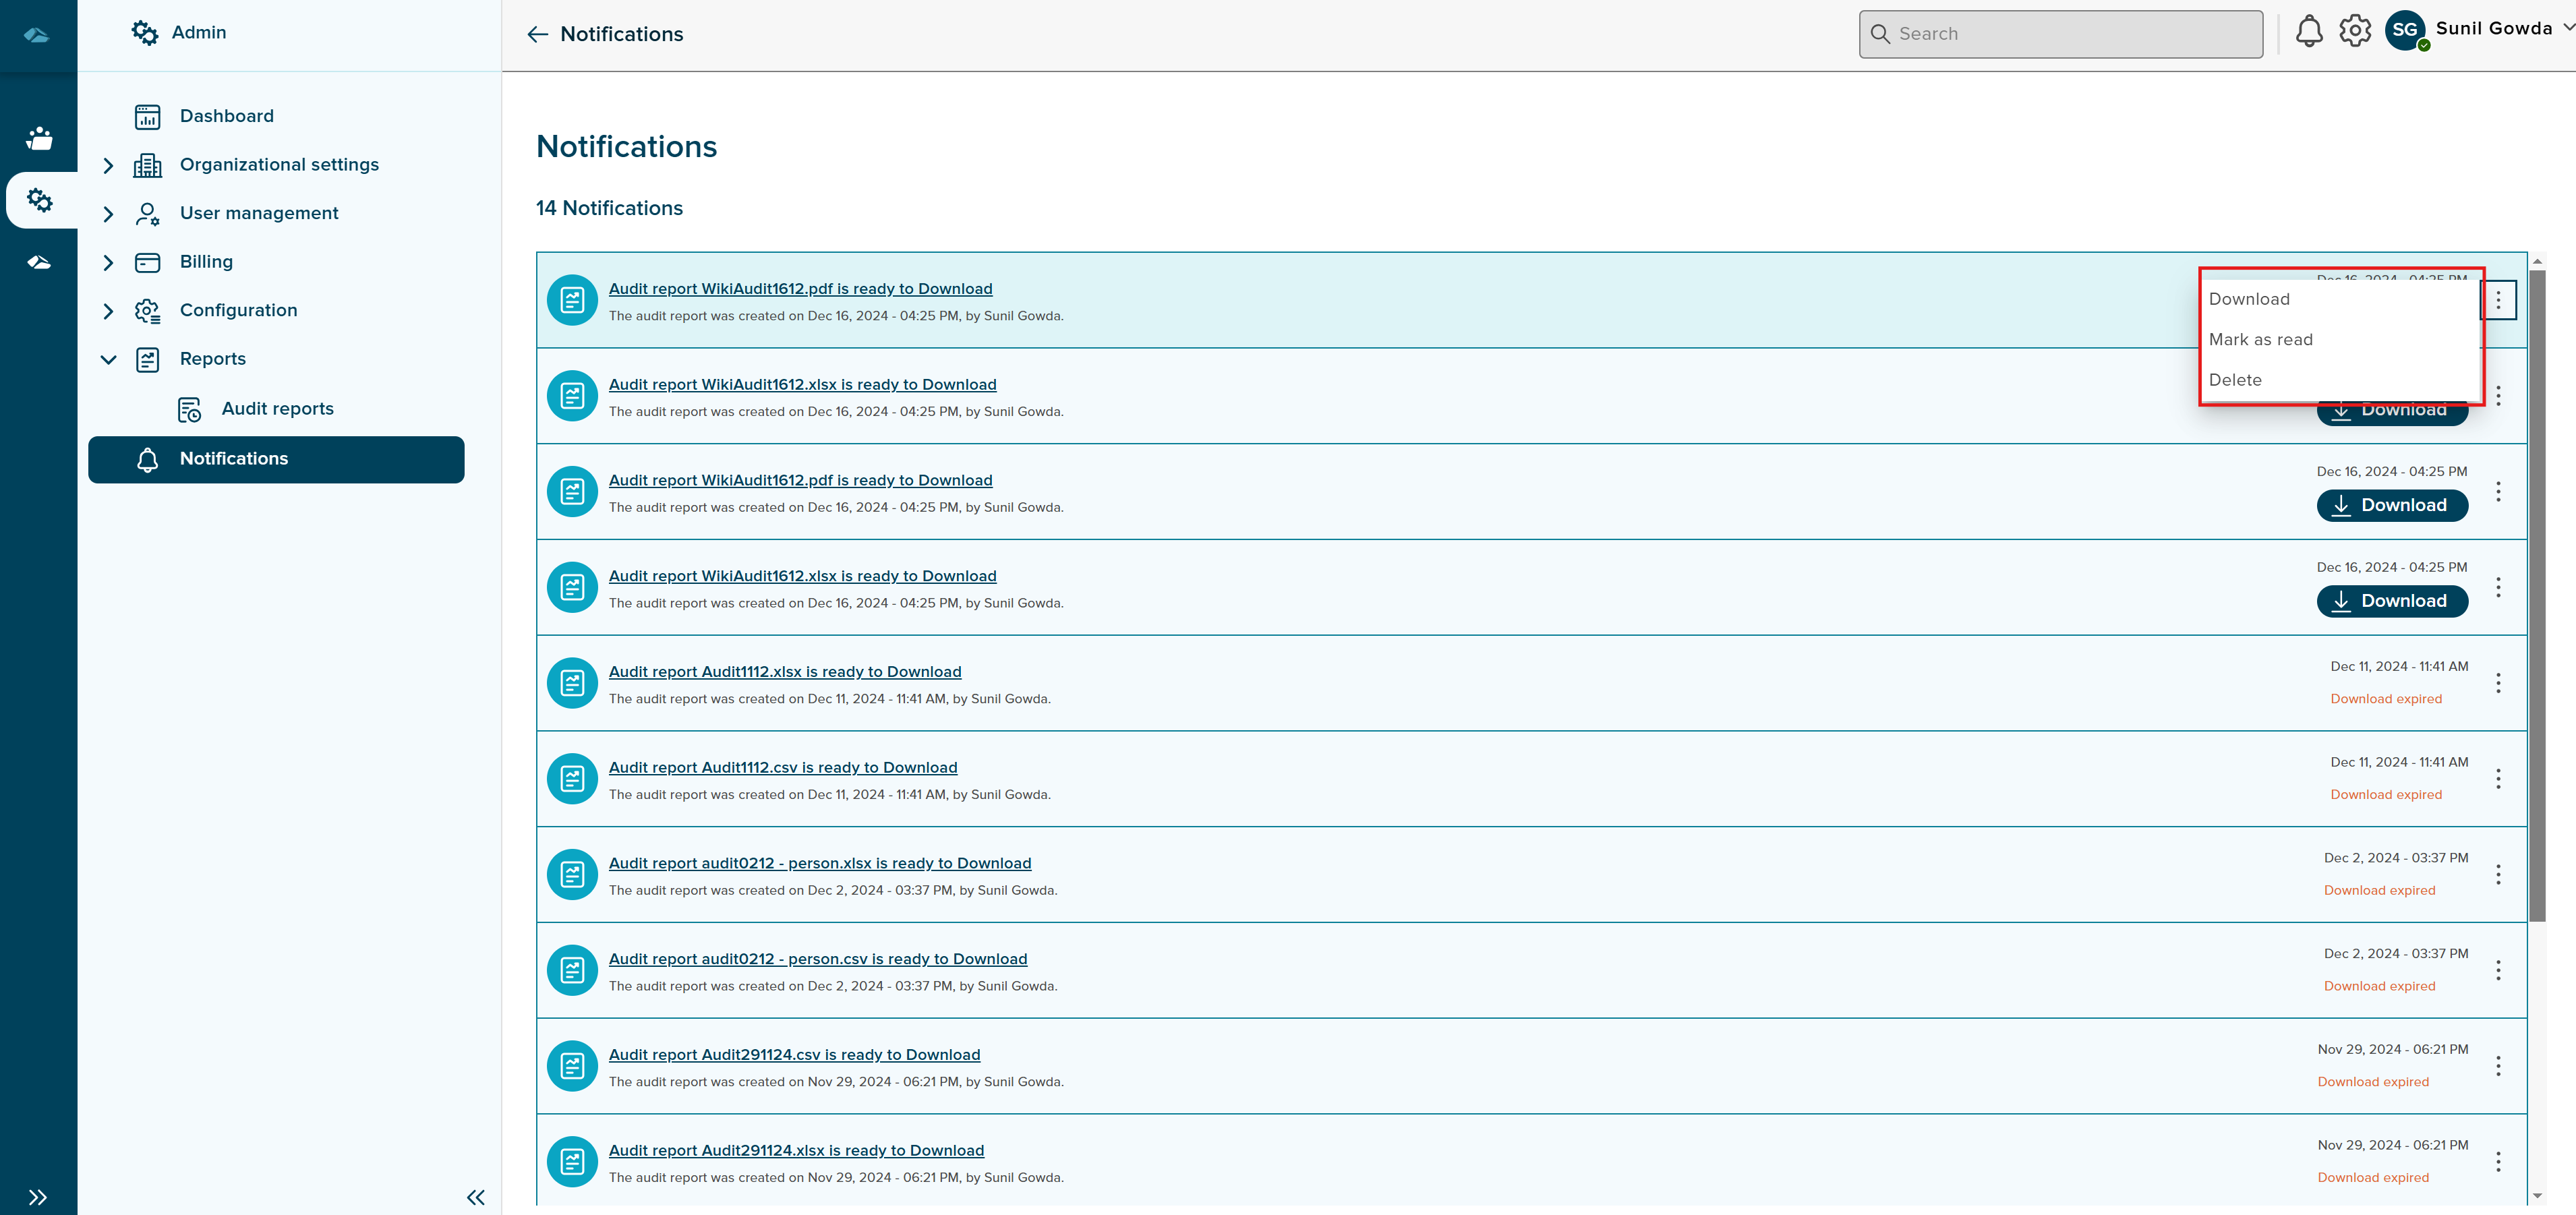Expand Organizational settings section
This screenshot has height=1215, width=2576.
108,165
